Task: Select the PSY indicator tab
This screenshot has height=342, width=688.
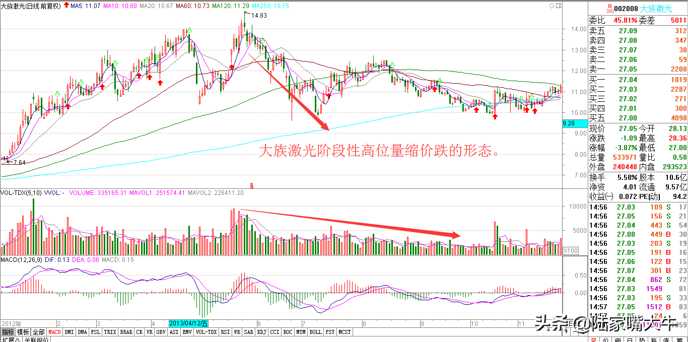Action: click(330, 332)
